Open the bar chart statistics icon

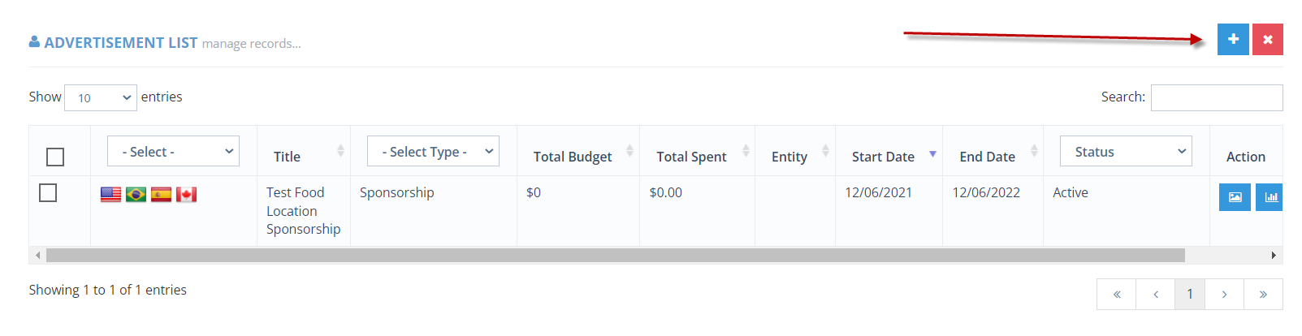(1270, 197)
